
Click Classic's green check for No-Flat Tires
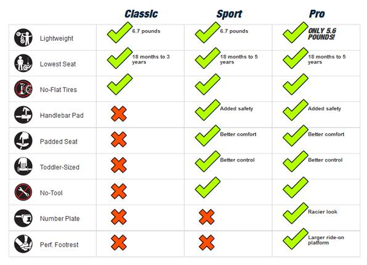120,84
